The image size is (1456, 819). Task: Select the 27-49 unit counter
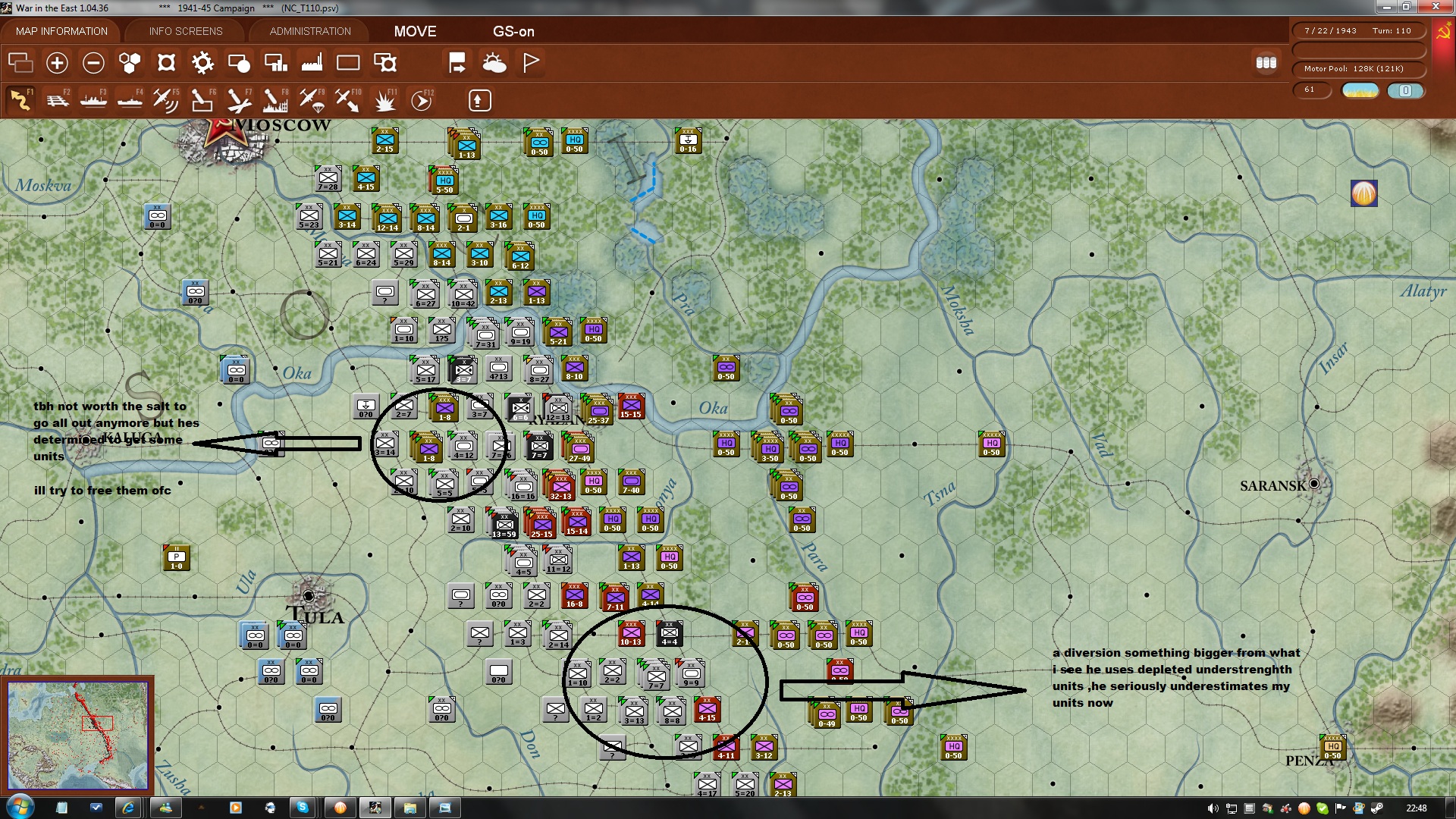coord(579,447)
